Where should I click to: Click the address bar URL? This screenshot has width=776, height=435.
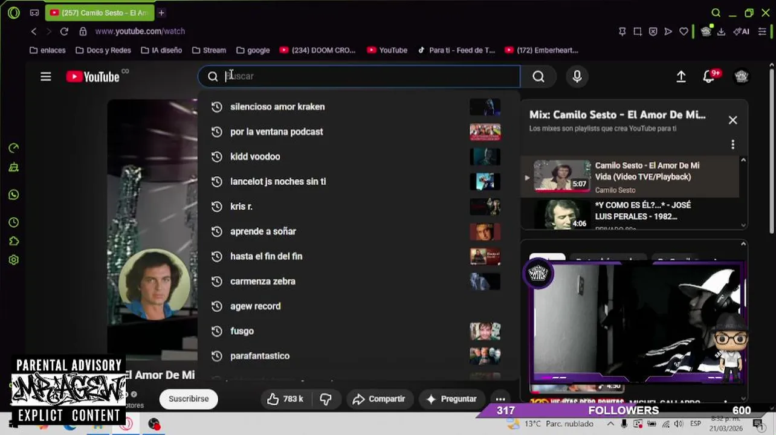coord(140,31)
